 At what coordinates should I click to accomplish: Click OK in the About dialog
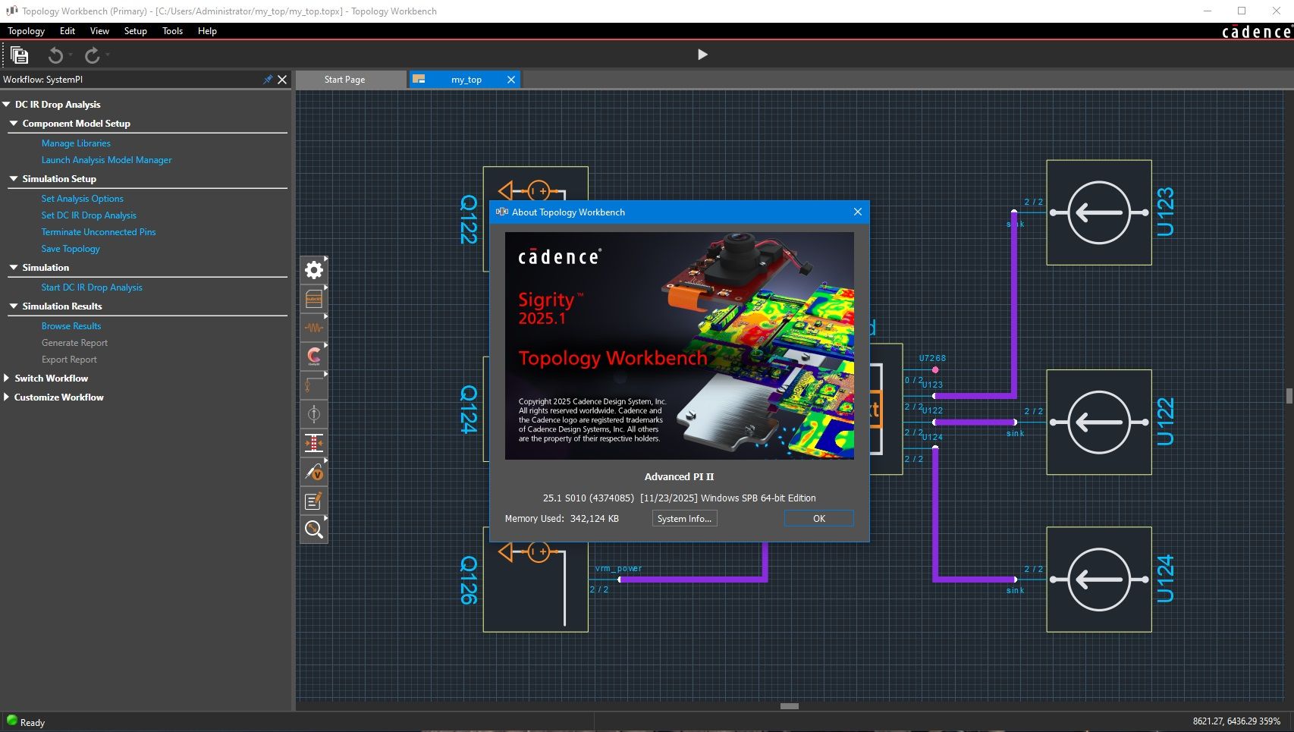(818, 519)
